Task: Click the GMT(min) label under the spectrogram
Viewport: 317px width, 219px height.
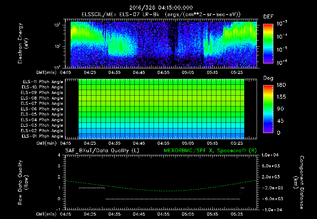Action: tap(46, 72)
